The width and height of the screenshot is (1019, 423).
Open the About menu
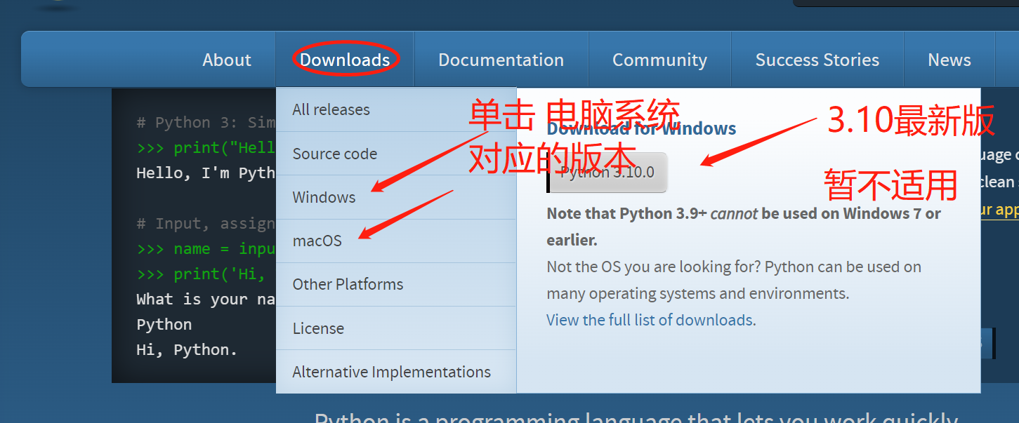[226, 60]
